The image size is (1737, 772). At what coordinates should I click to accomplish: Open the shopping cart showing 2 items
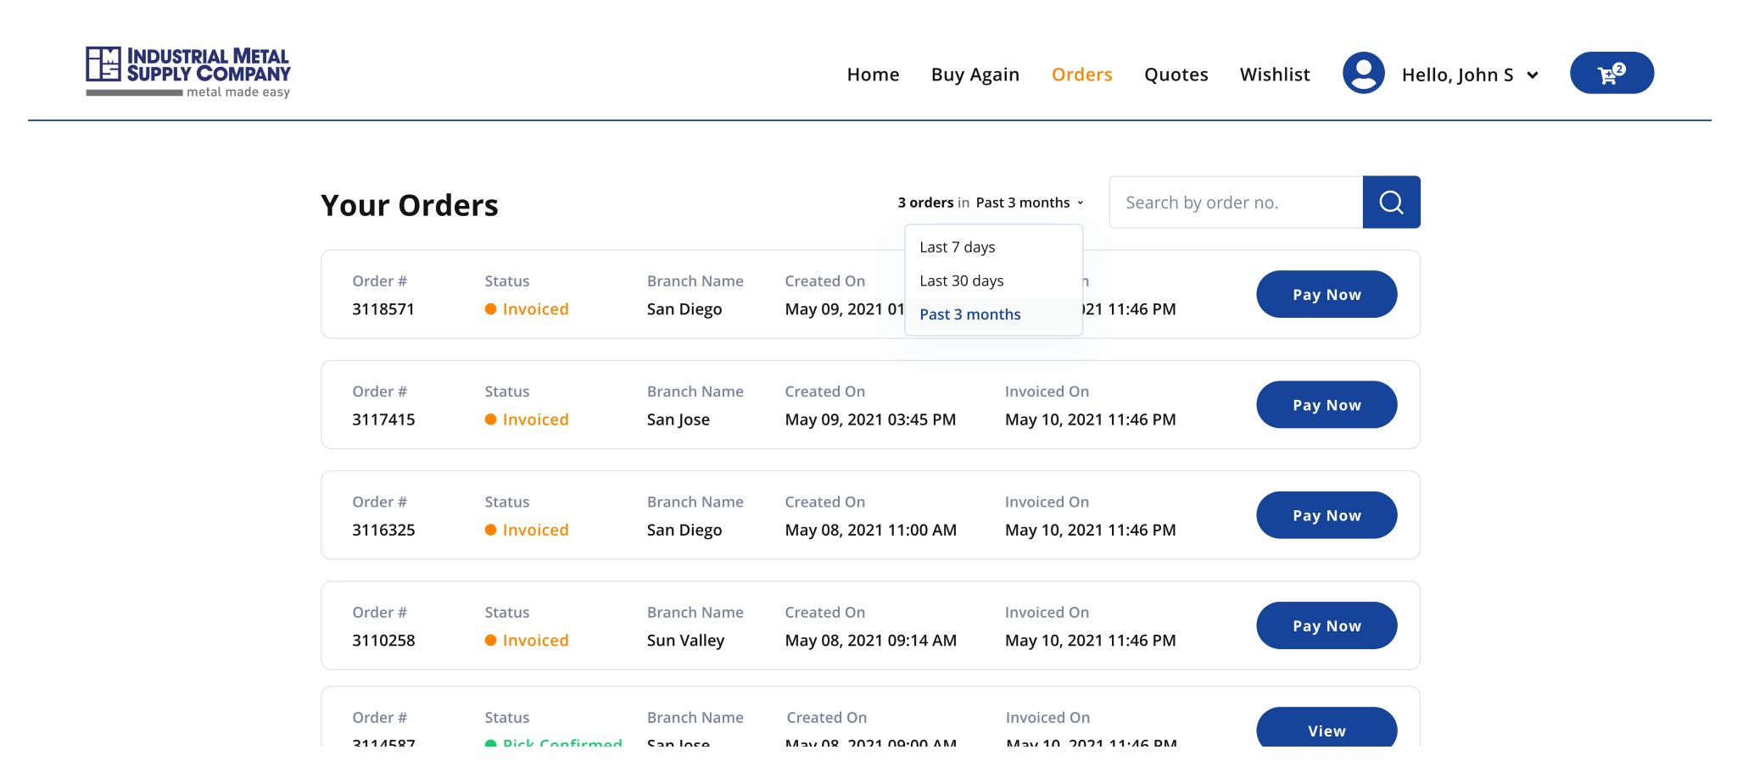click(1611, 73)
